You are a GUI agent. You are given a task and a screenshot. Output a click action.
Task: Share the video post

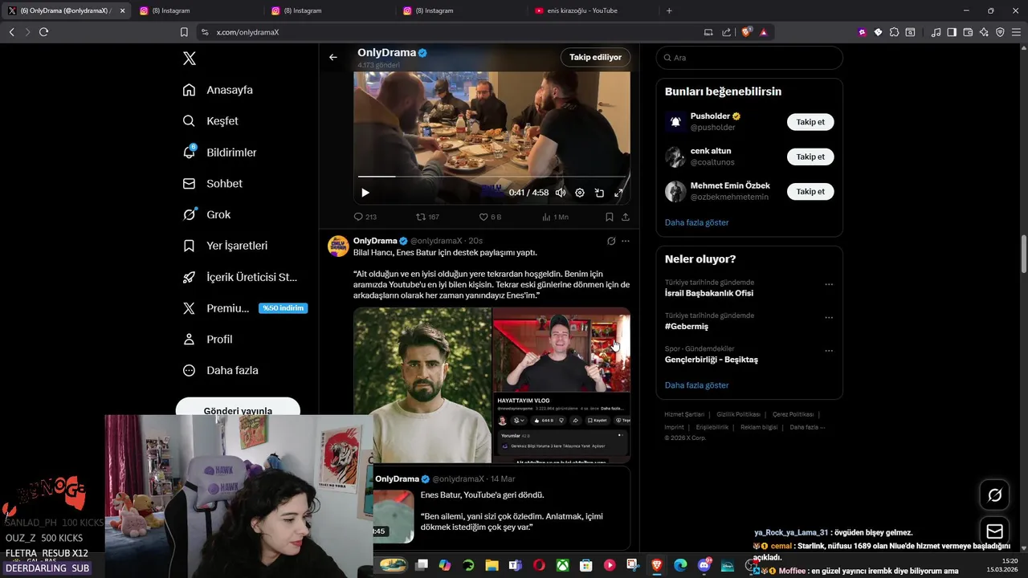click(x=626, y=217)
